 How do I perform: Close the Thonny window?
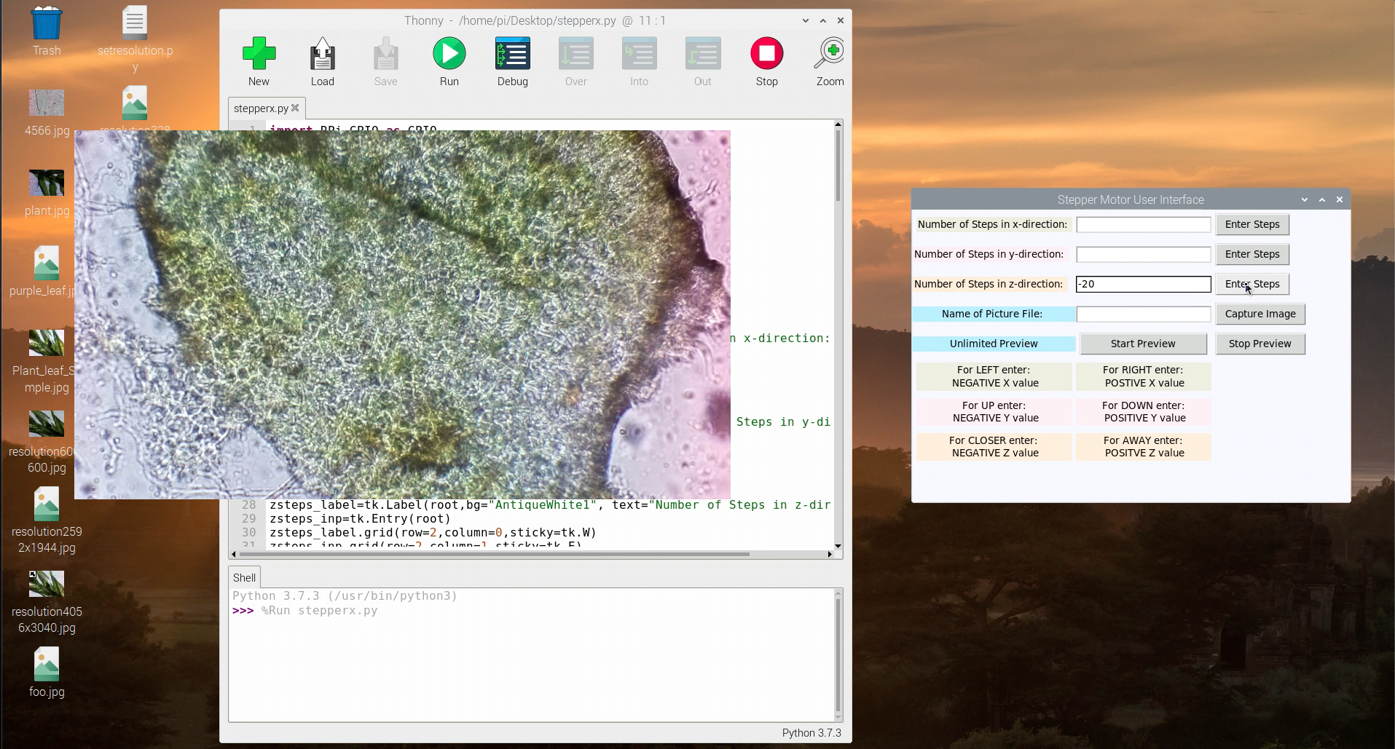[841, 20]
